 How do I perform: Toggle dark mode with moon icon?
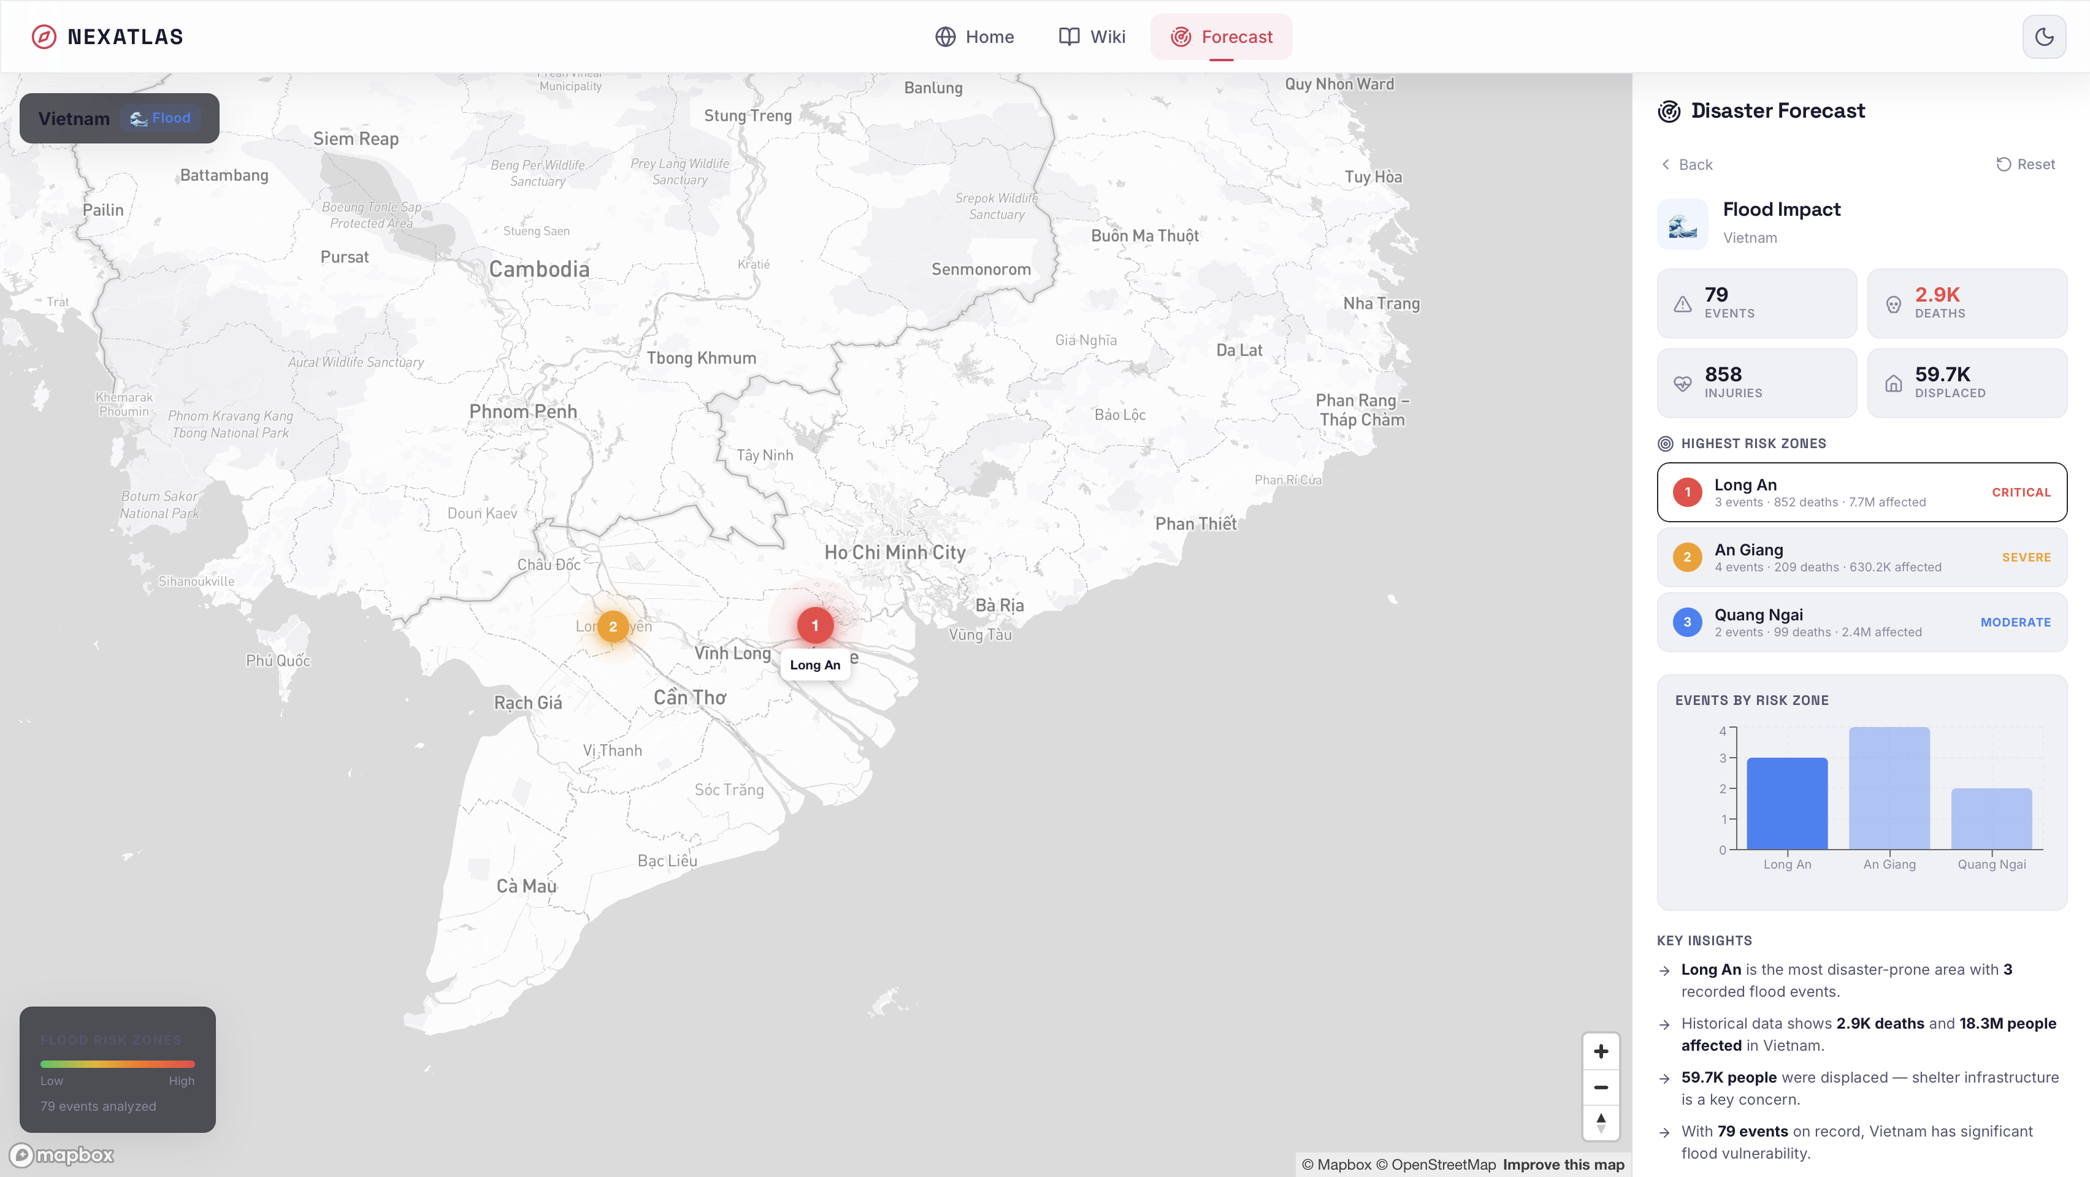2044,37
